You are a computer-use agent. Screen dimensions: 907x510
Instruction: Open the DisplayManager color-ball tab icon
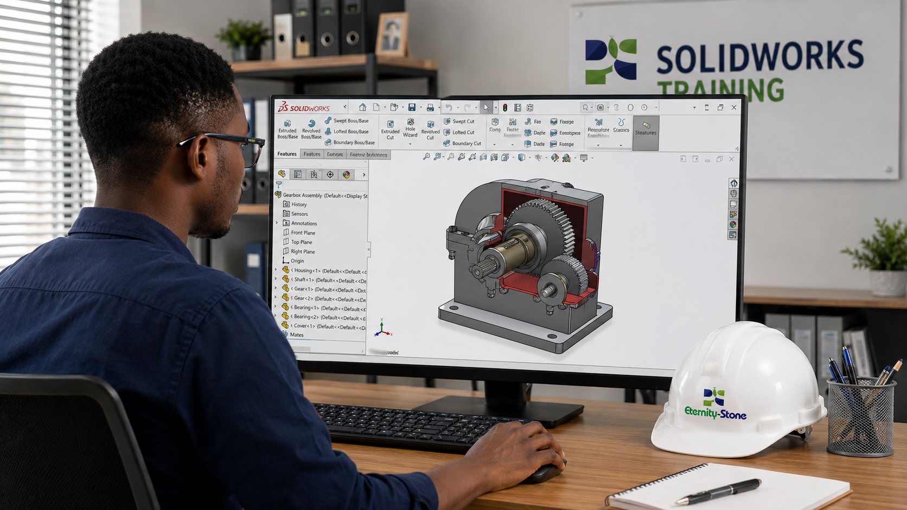pyautogui.click(x=346, y=174)
